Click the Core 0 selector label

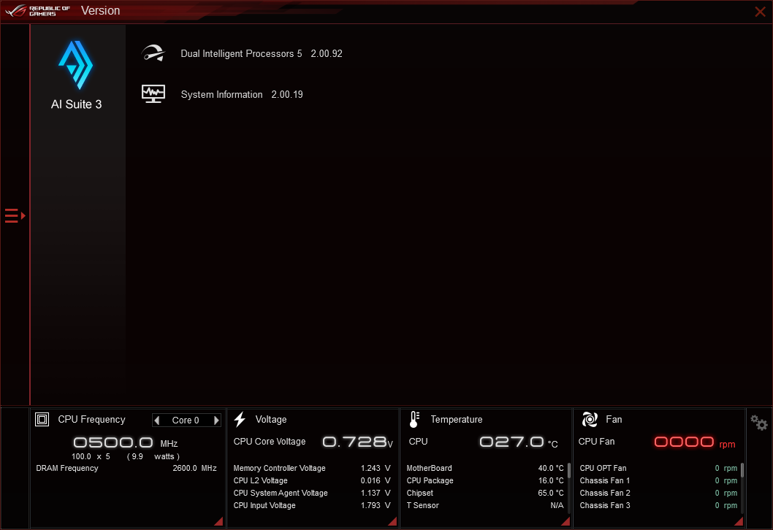click(186, 420)
